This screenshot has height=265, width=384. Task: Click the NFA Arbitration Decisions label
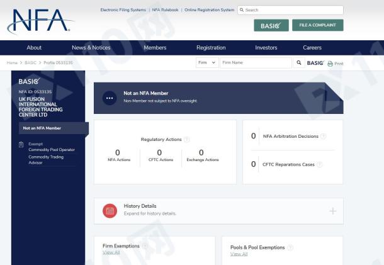pos(291,136)
